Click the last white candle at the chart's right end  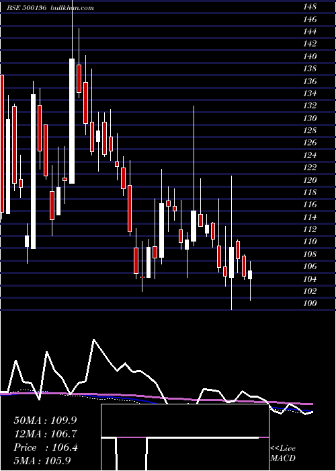250,275
